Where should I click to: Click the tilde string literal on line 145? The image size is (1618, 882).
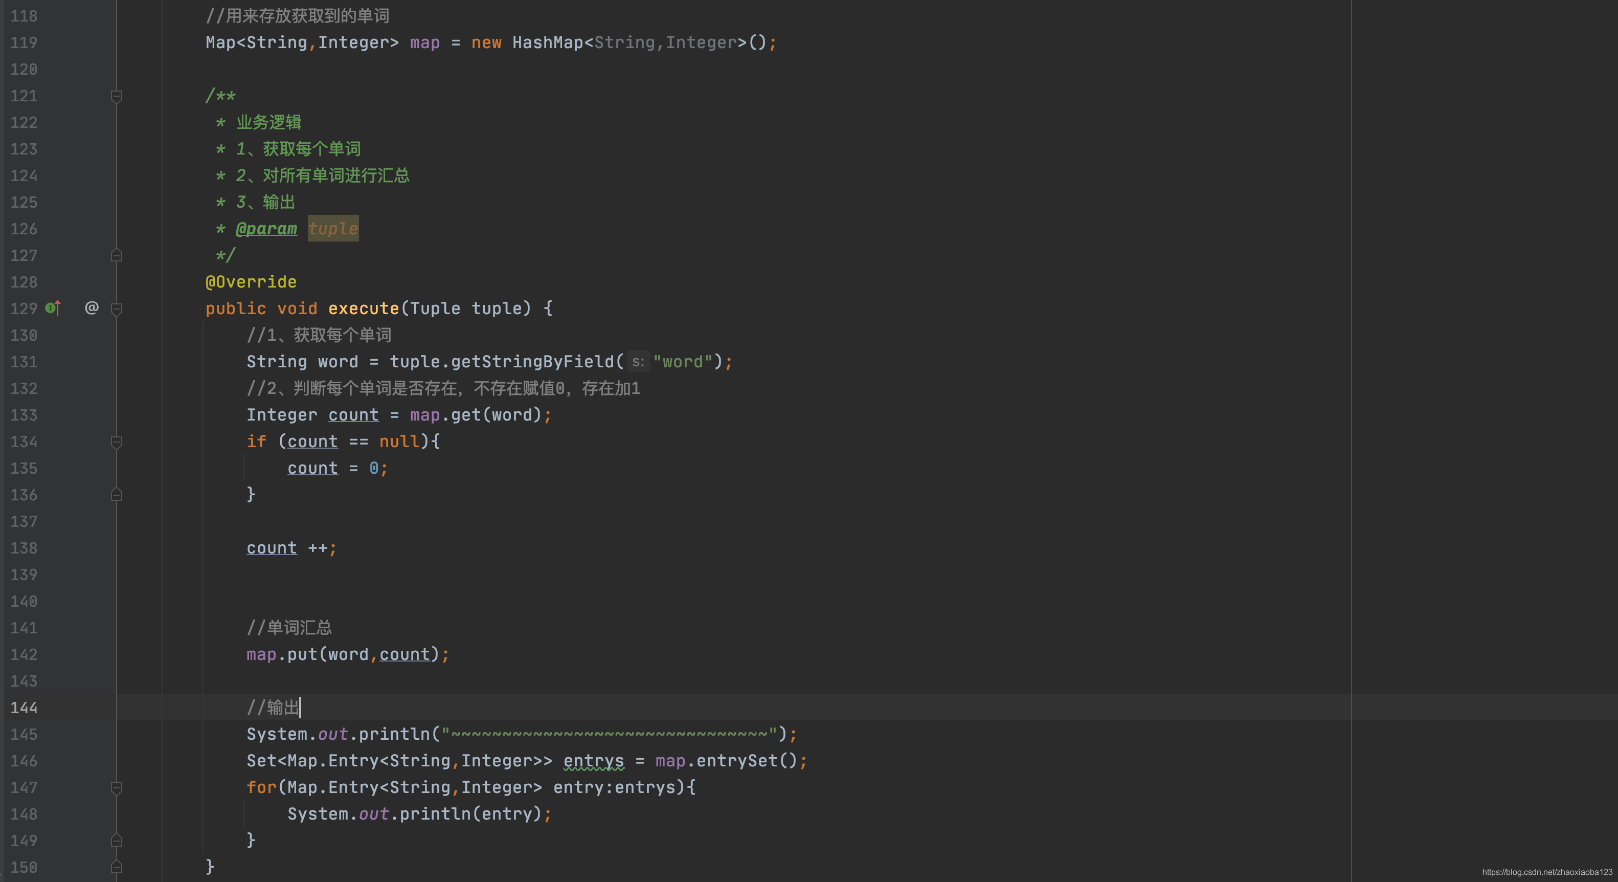click(609, 734)
